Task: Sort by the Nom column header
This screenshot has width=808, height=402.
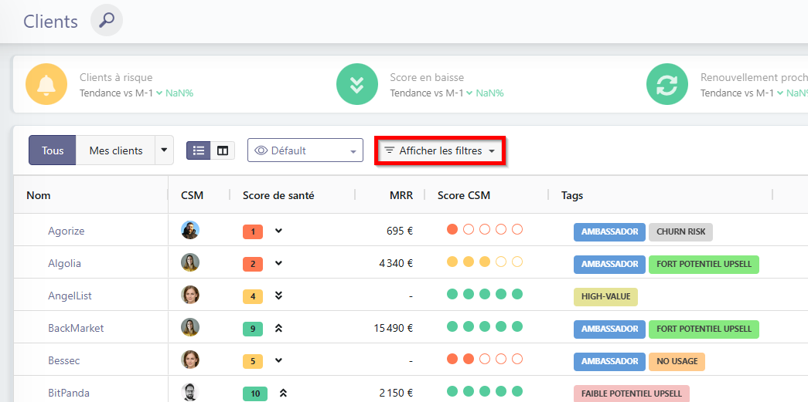Action: pyautogui.click(x=39, y=195)
